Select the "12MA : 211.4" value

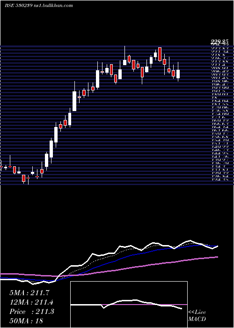[31, 302]
